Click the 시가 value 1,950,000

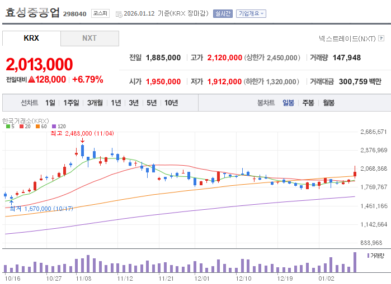(163, 81)
